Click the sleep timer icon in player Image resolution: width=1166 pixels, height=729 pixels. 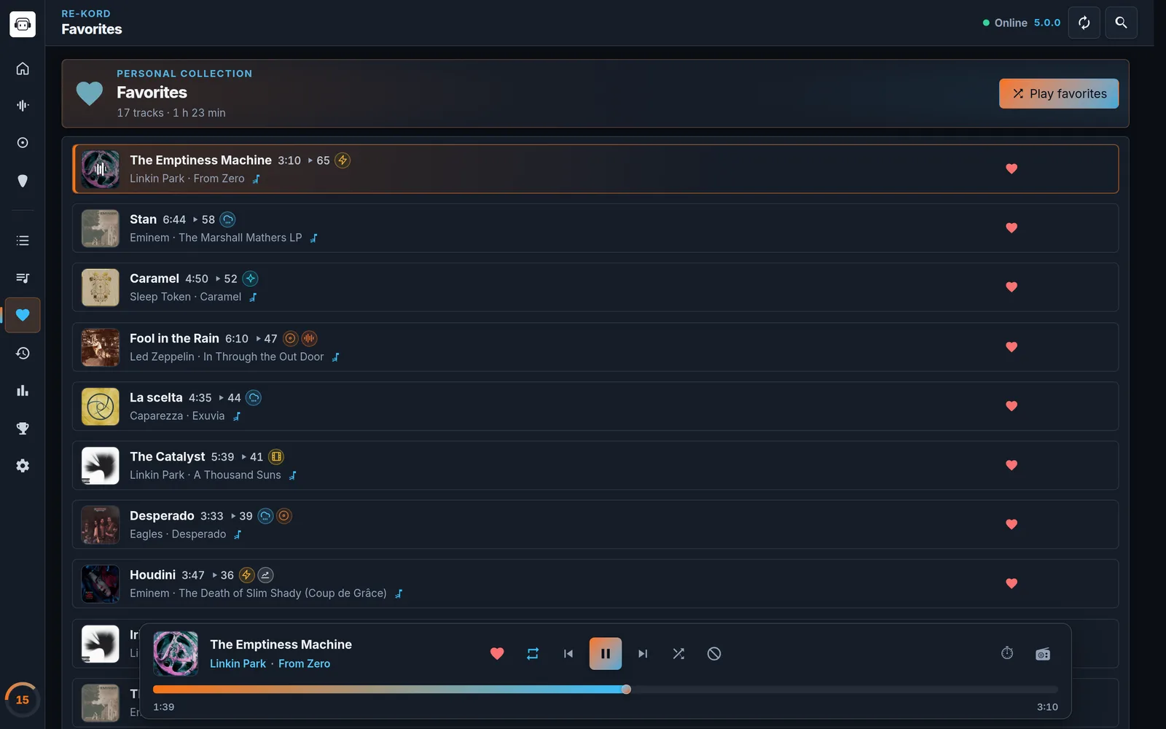click(x=1007, y=653)
